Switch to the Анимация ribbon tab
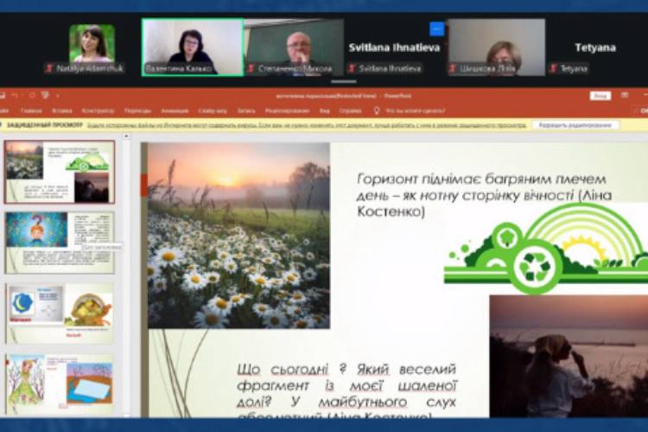This screenshot has width=648, height=432. pos(175,111)
